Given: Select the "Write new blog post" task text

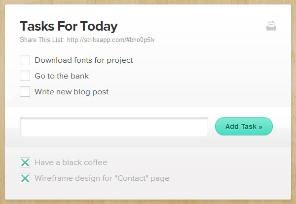Looking at the screenshot, I should click(72, 92).
